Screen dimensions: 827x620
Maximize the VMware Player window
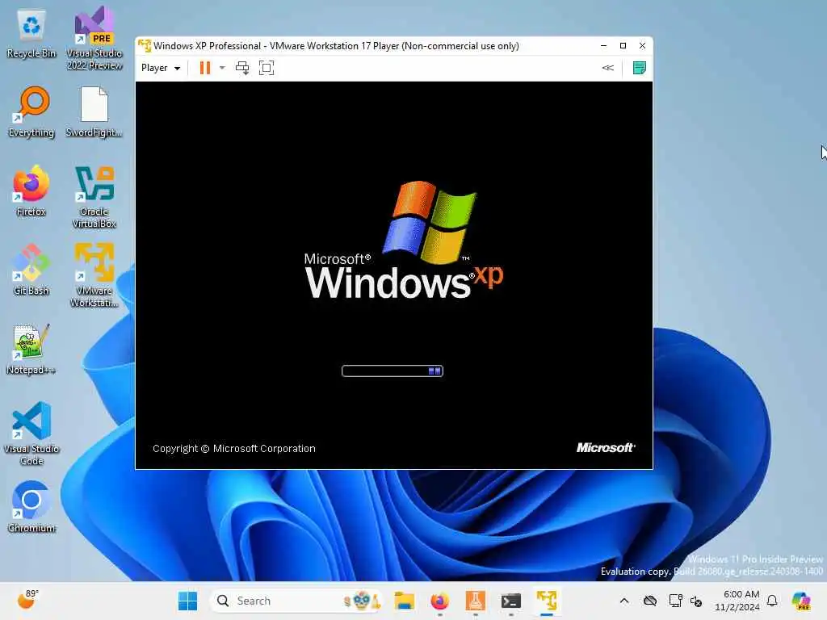click(x=623, y=46)
